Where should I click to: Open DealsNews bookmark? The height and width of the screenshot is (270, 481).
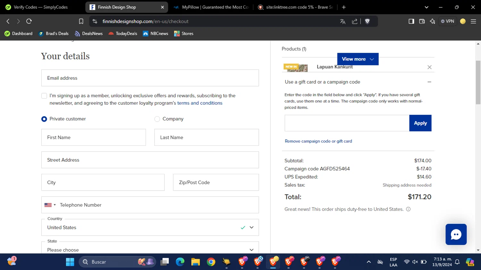[89, 34]
